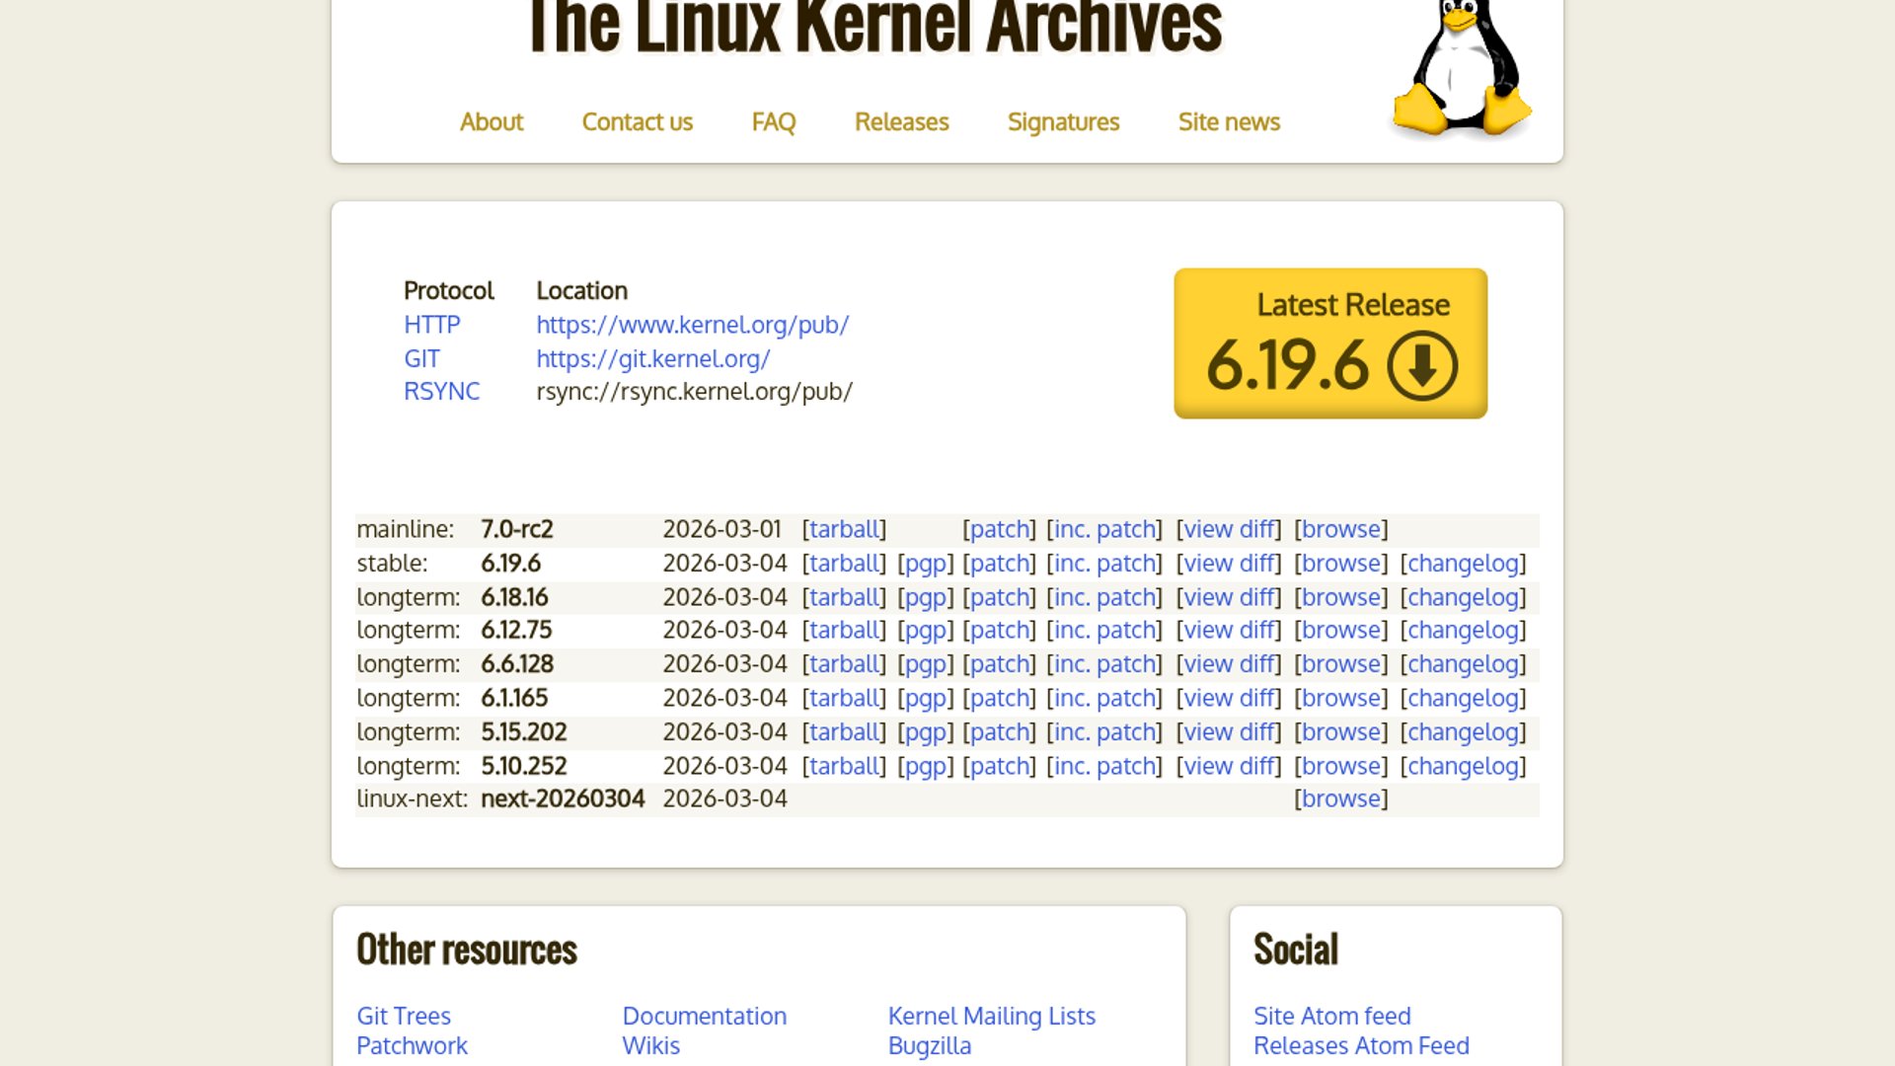Click view diff for longterm 6.6.128

pyautogui.click(x=1229, y=664)
